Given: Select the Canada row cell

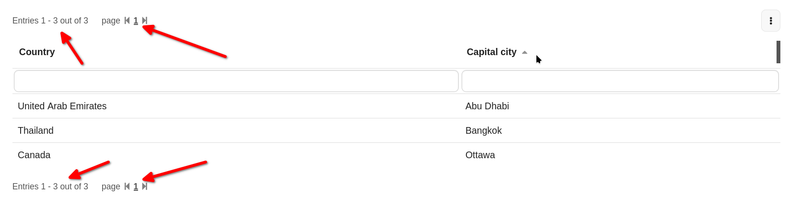Looking at the screenshot, I should click(34, 155).
